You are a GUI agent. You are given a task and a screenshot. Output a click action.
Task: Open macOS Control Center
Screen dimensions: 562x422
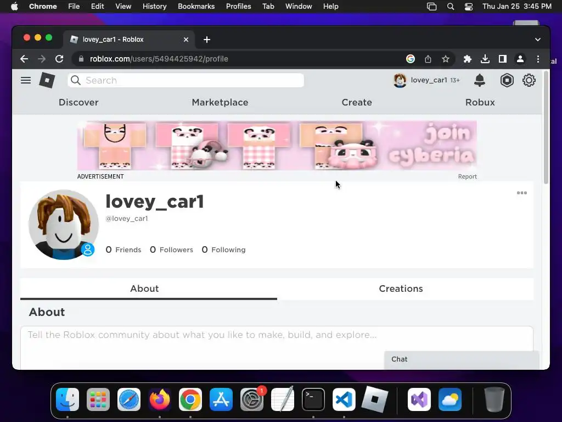469,7
